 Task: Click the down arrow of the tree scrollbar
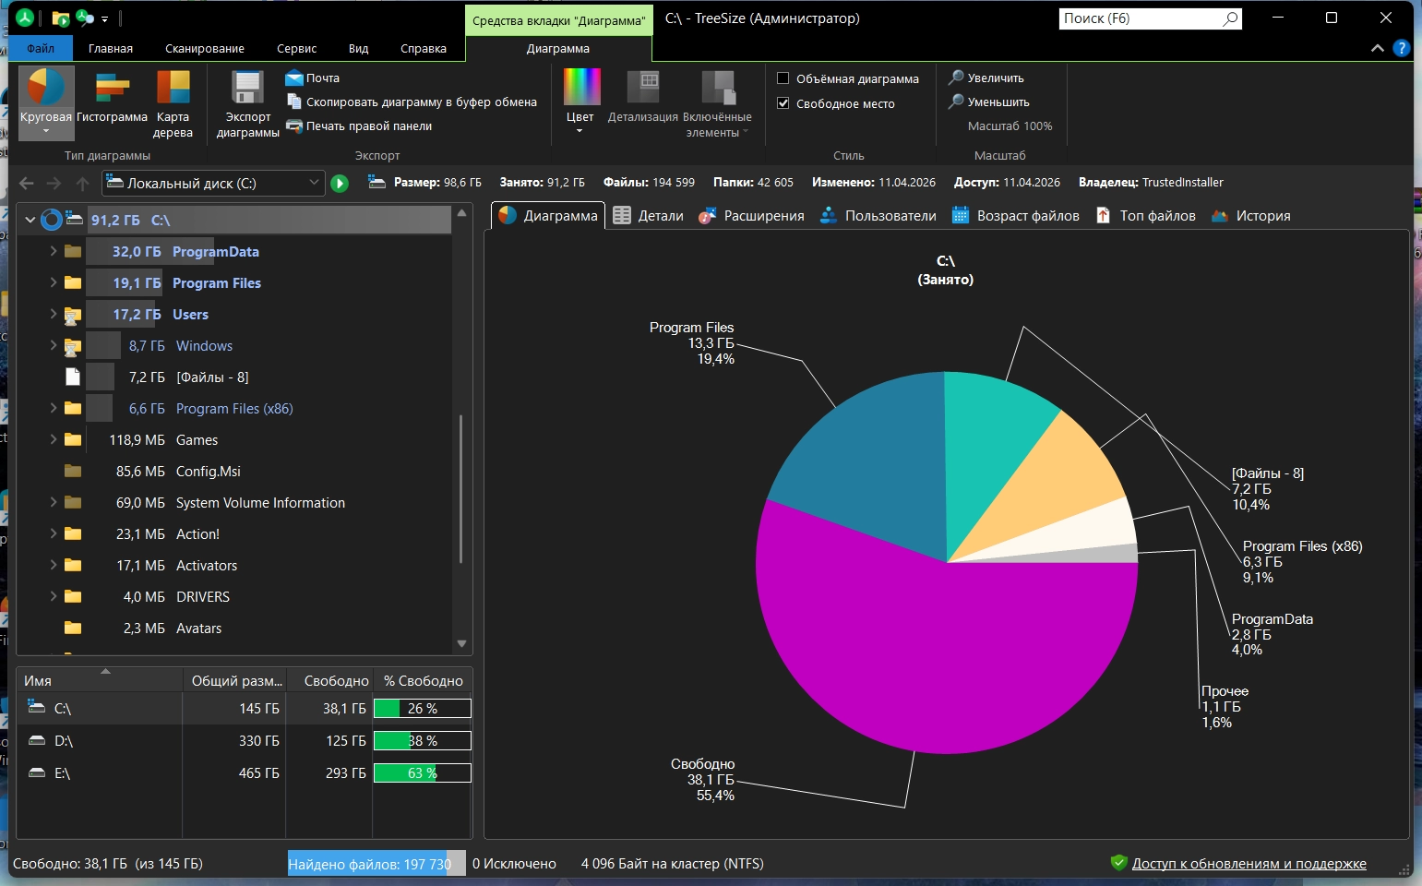pyautogui.click(x=462, y=643)
